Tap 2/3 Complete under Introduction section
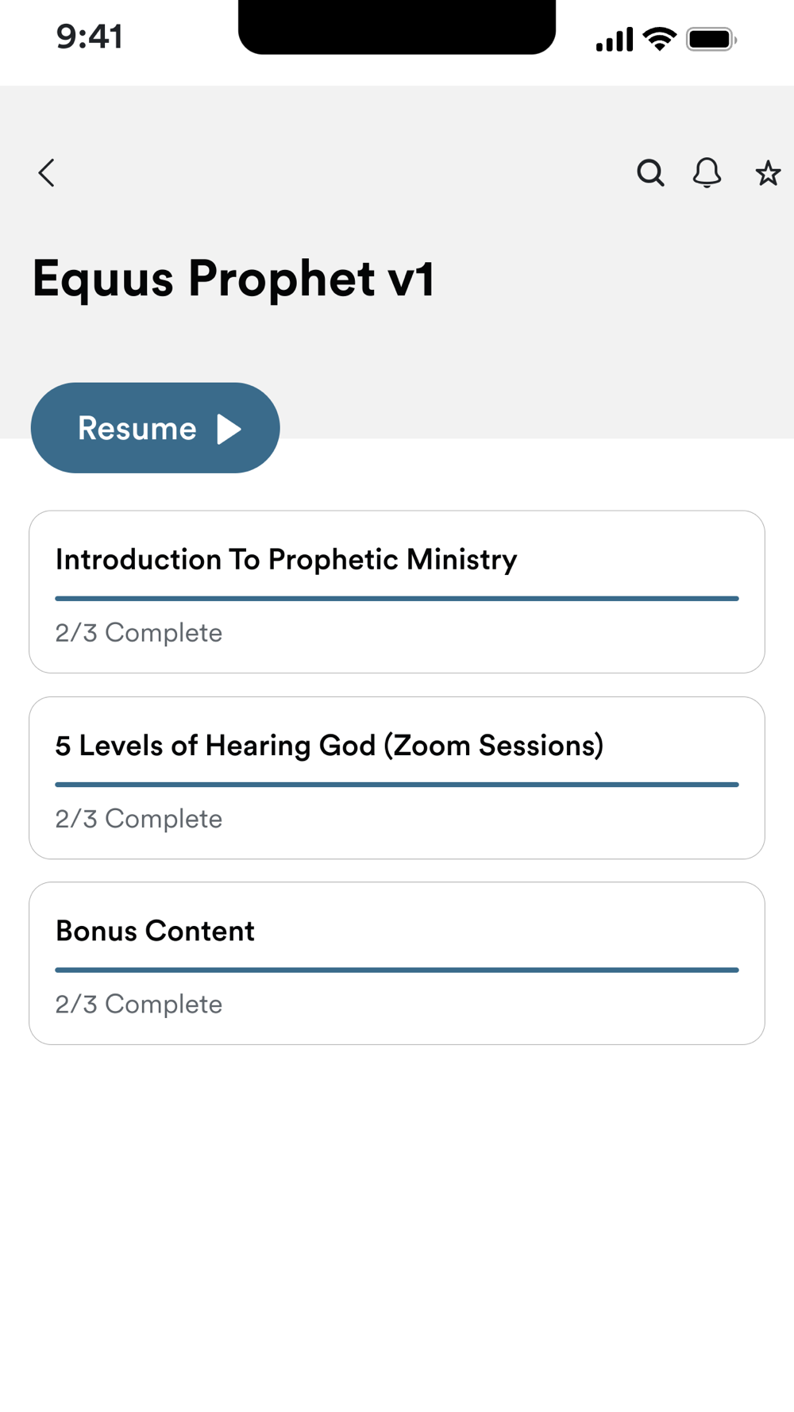The image size is (794, 1412). pyautogui.click(x=139, y=633)
